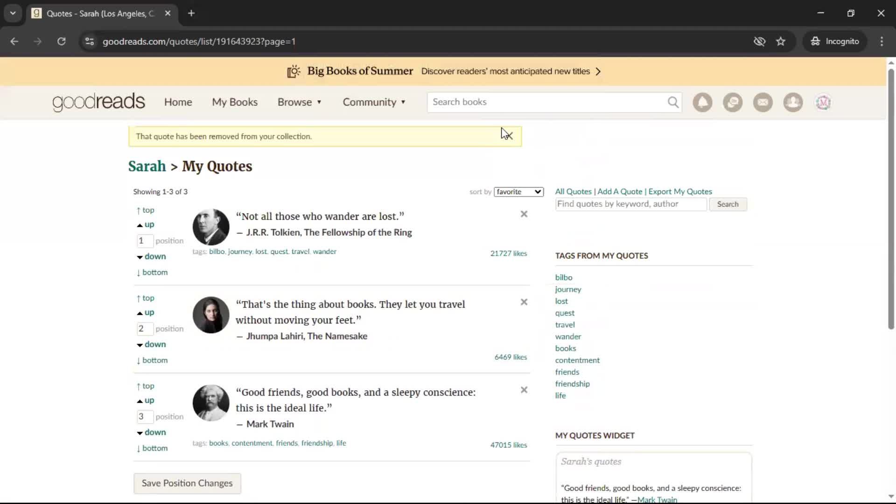View site information icon in address bar

(x=90, y=42)
